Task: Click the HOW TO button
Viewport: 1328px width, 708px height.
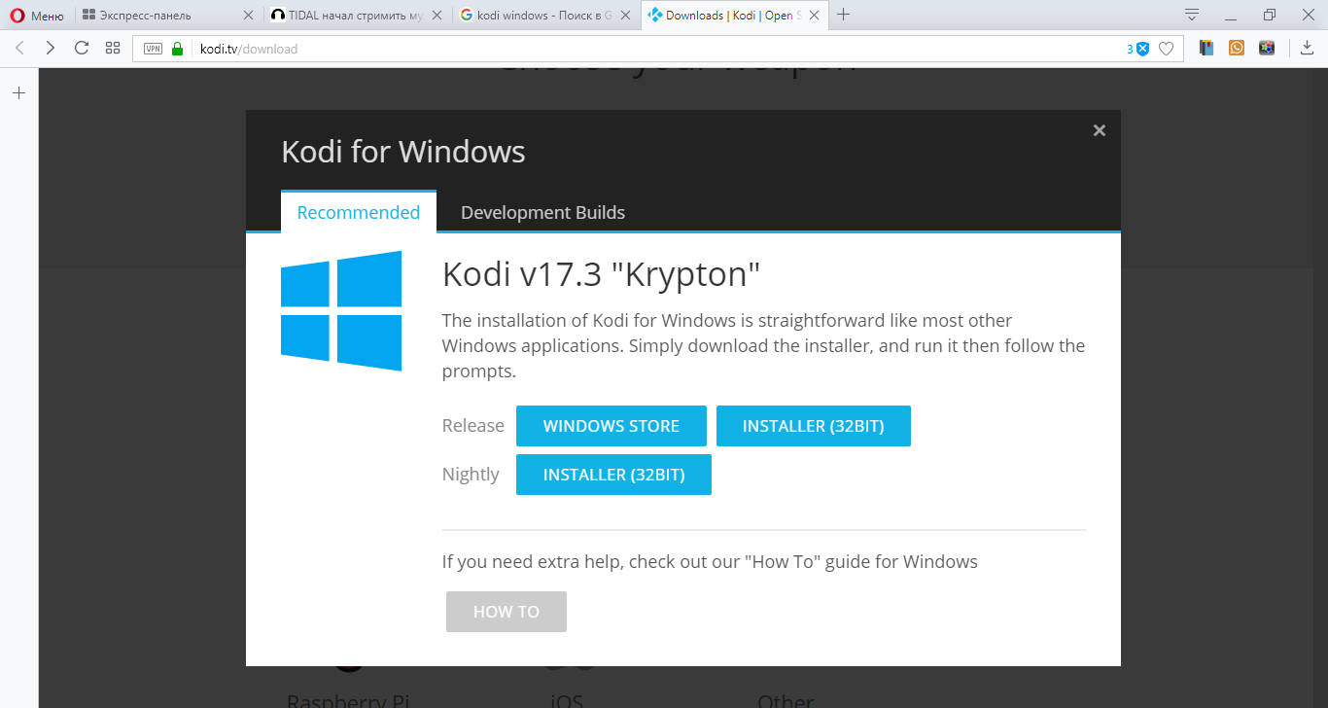Action: point(507,612)
